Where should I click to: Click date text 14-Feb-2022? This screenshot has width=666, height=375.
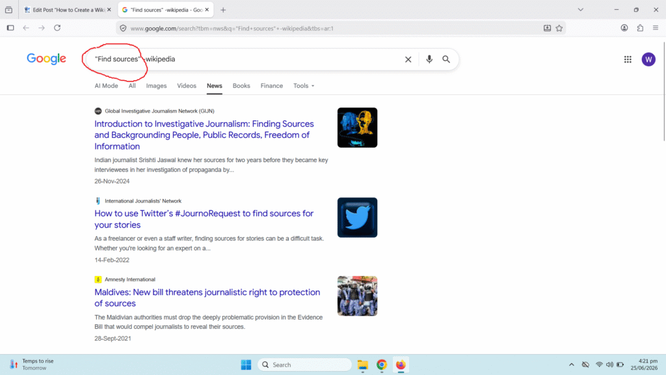coord(112,260)
